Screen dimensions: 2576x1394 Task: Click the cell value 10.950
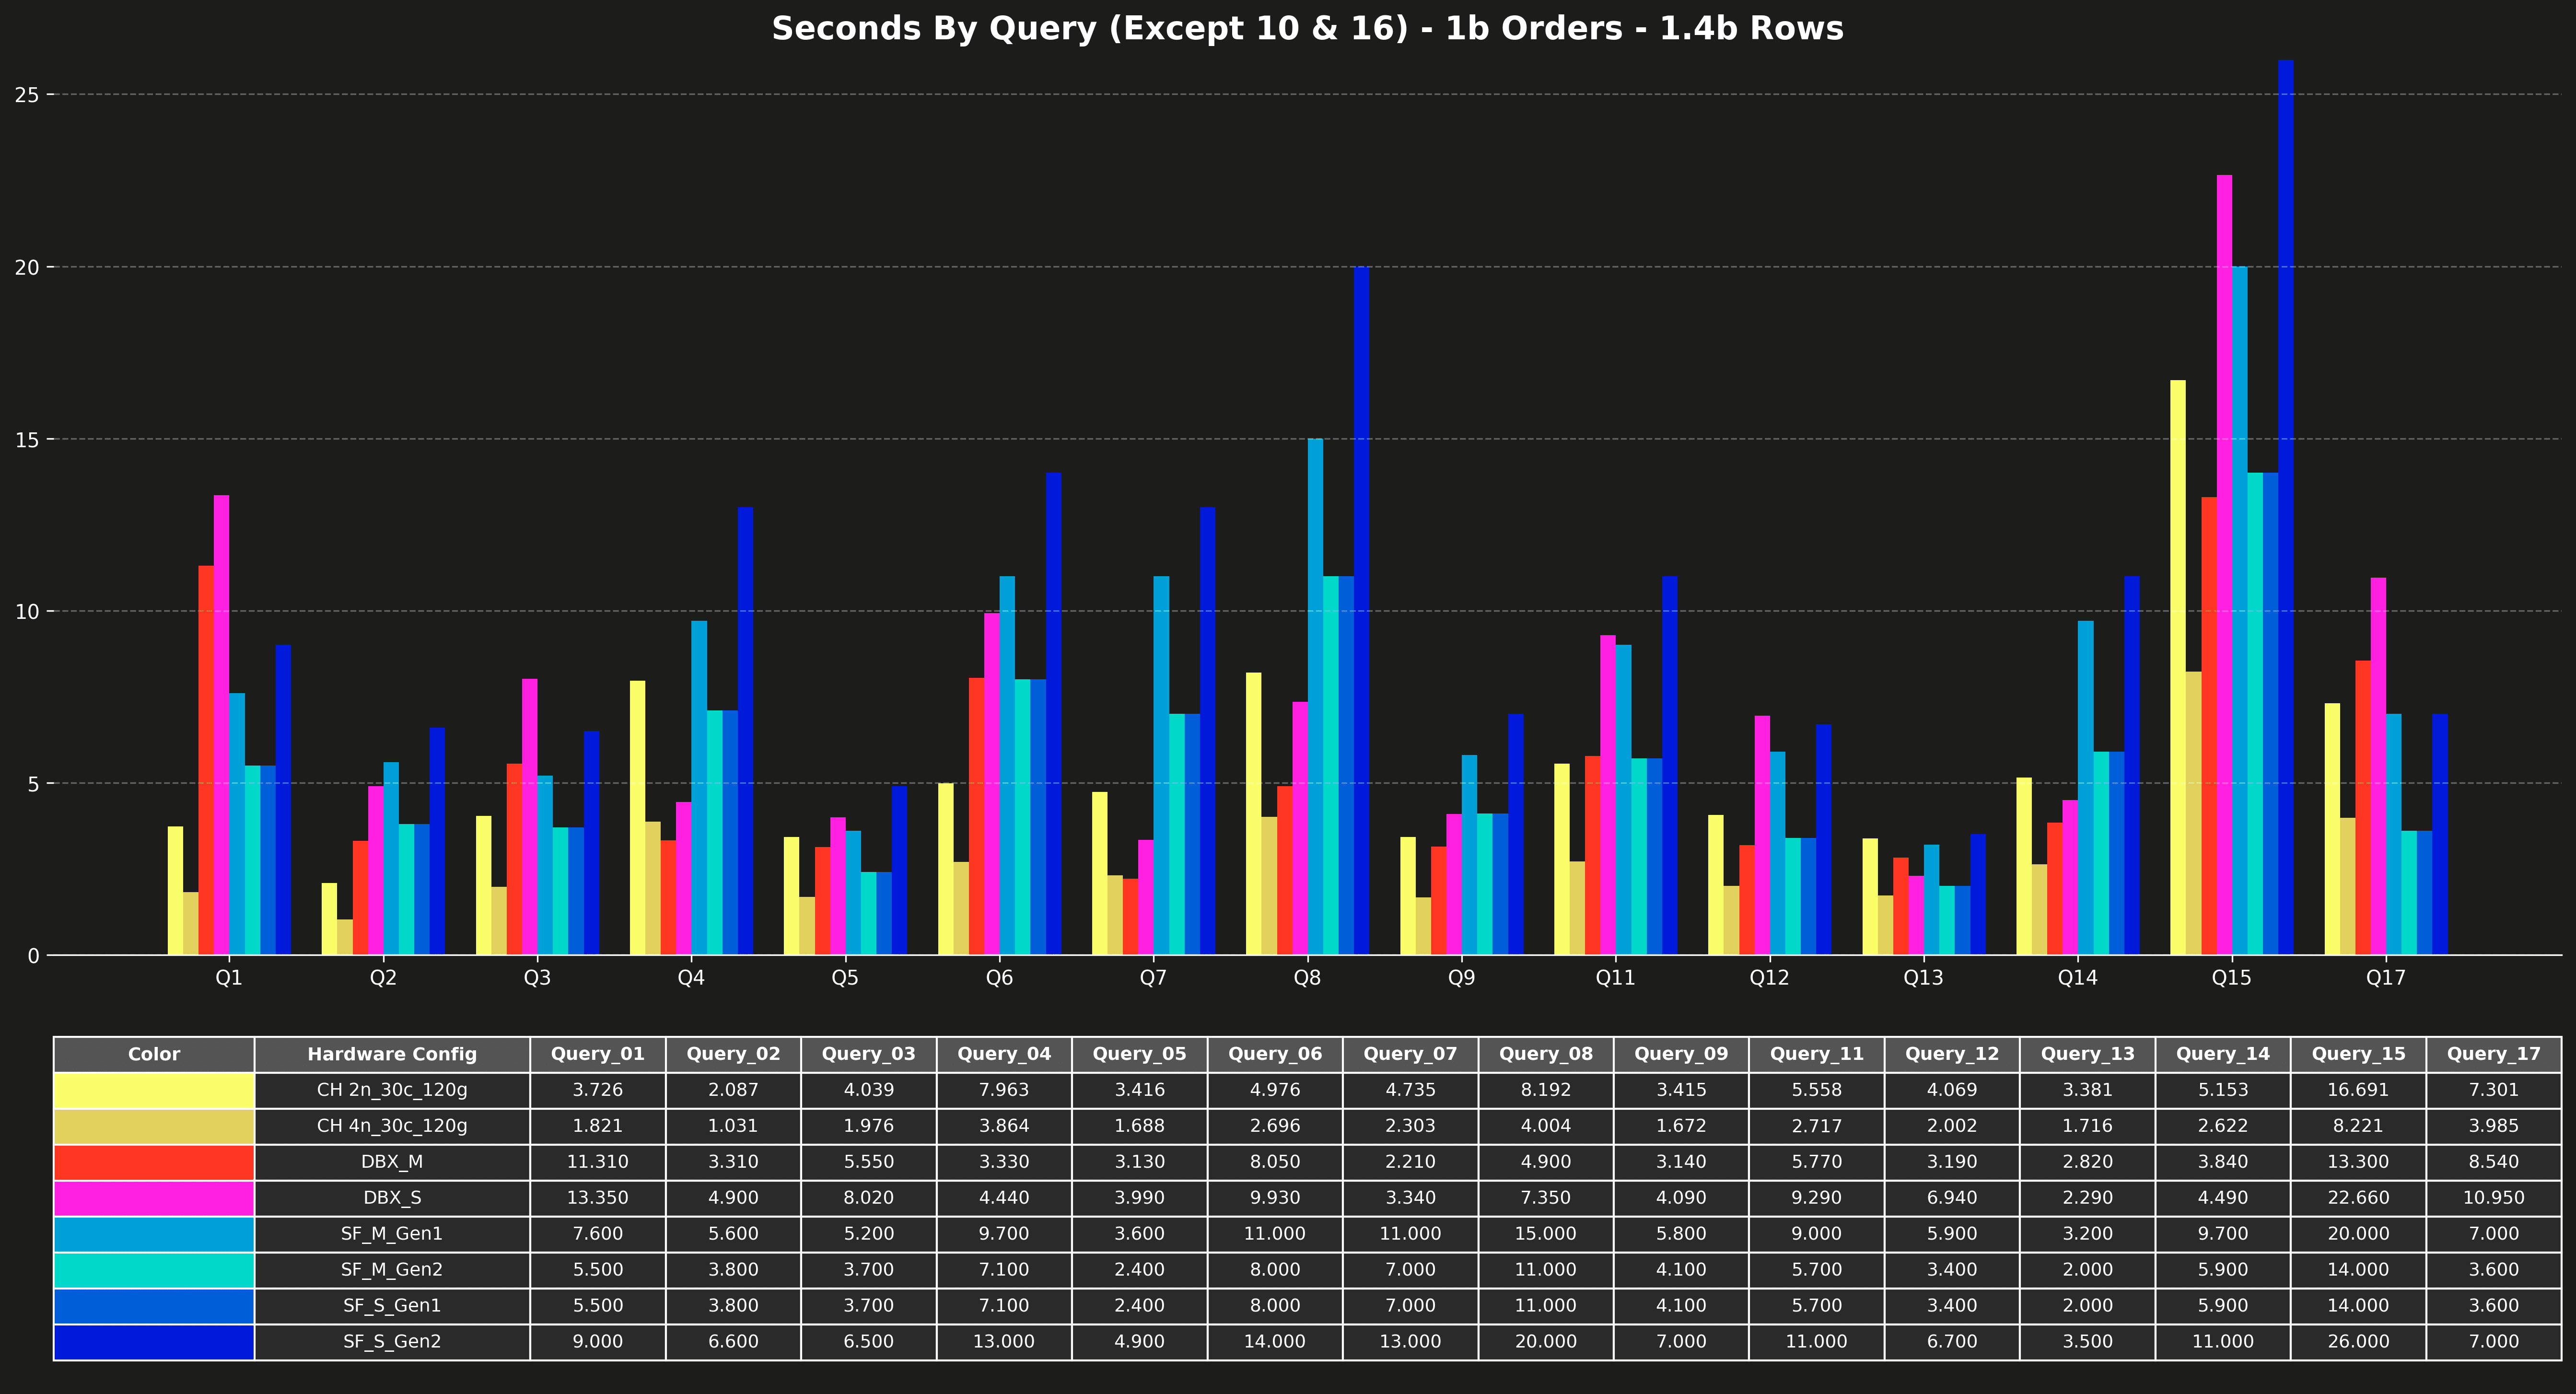point(2494,1198)
